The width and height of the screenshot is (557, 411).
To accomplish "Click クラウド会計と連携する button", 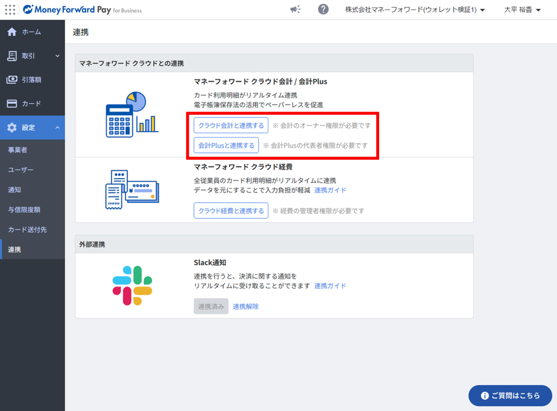I will [231, 125].
